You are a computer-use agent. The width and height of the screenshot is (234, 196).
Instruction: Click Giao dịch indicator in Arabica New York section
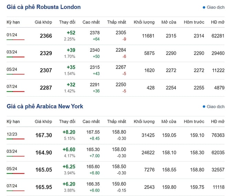[x=214, y=107]
